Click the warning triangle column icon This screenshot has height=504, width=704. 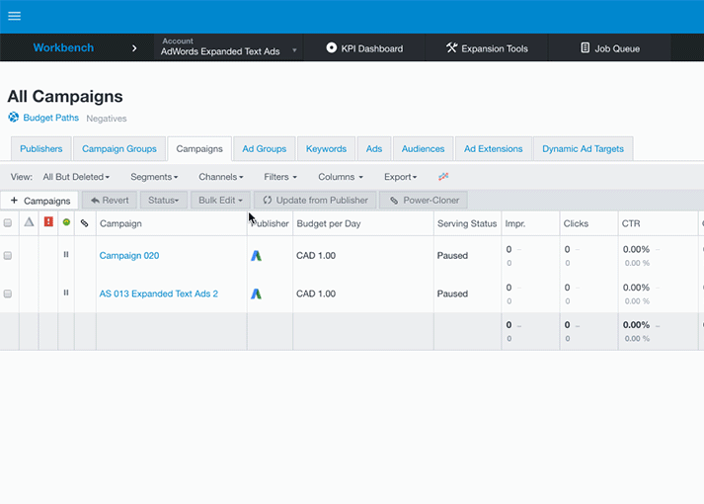pyautogui.click(x=29, y=223)
